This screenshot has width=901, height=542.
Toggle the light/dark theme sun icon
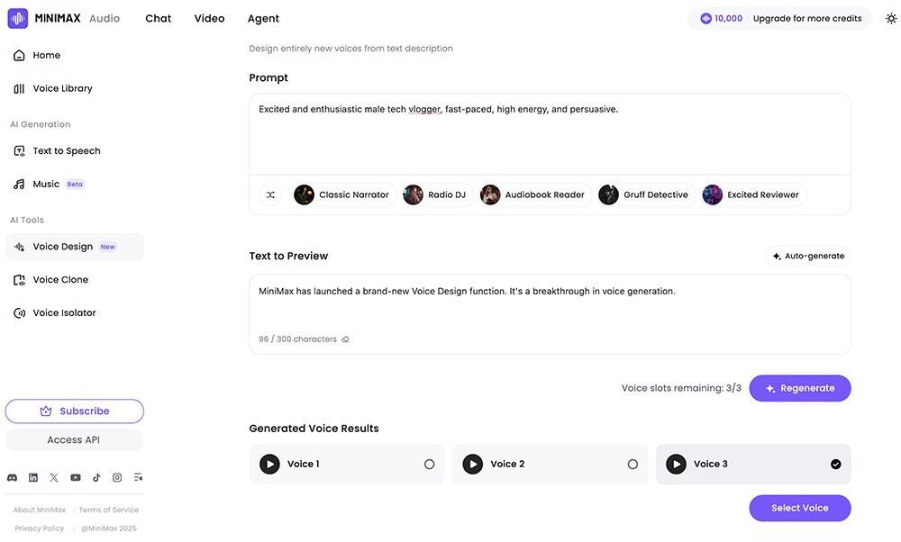tap(891, 18)
